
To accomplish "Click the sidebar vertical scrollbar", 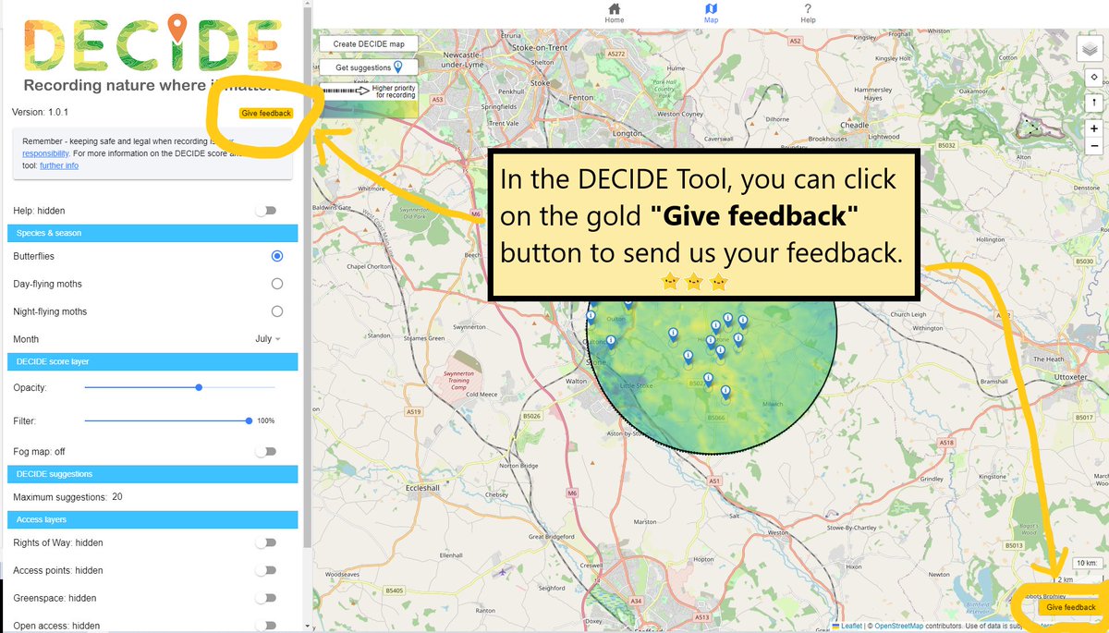I will 308,277.
